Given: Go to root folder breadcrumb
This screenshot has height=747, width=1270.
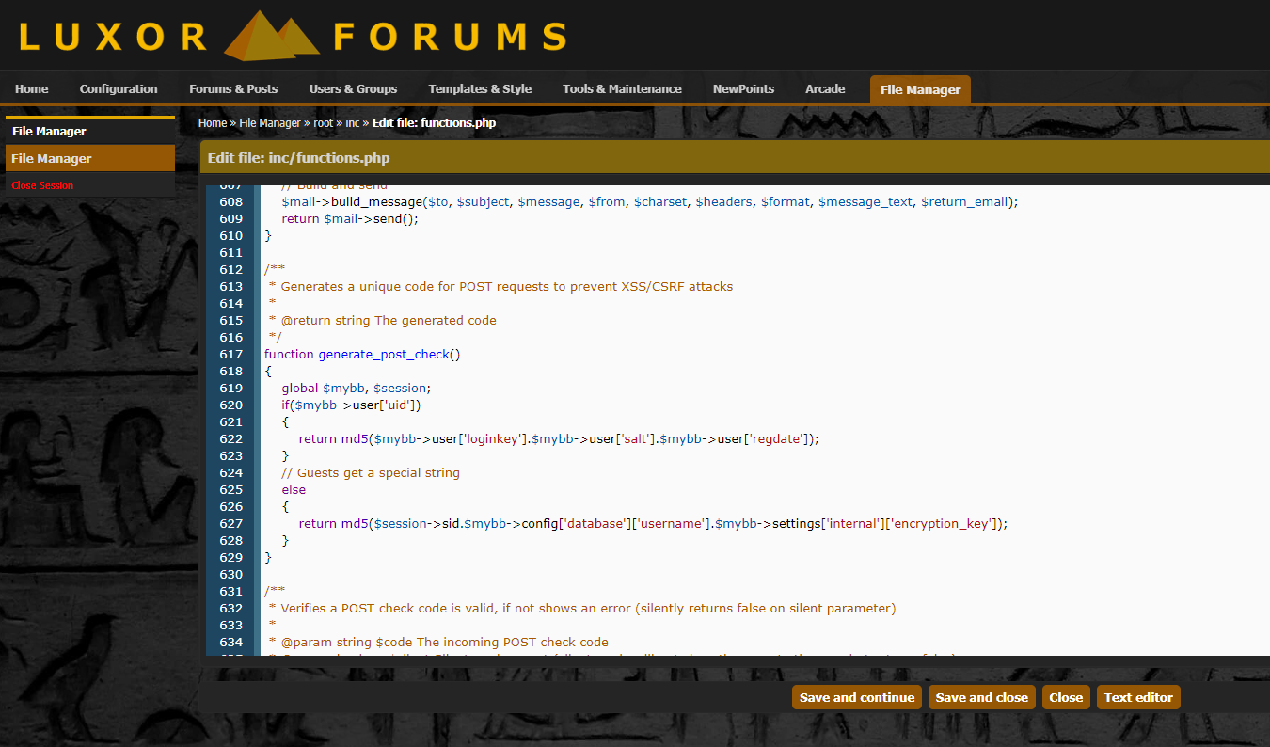Looking at the screenshot, I should [324, 123].
